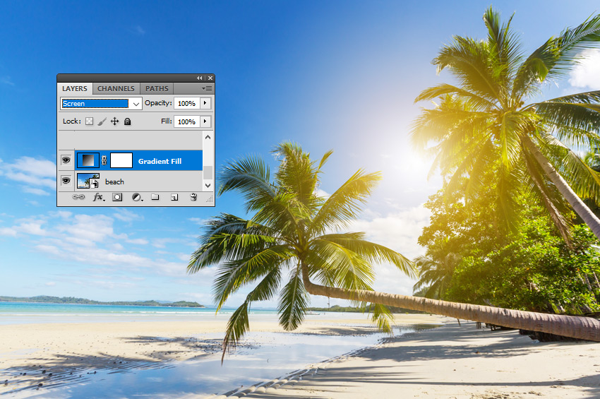
Task: Select the Gradient Fill layer mask thumbnail
Action: [x=121, y=160]
